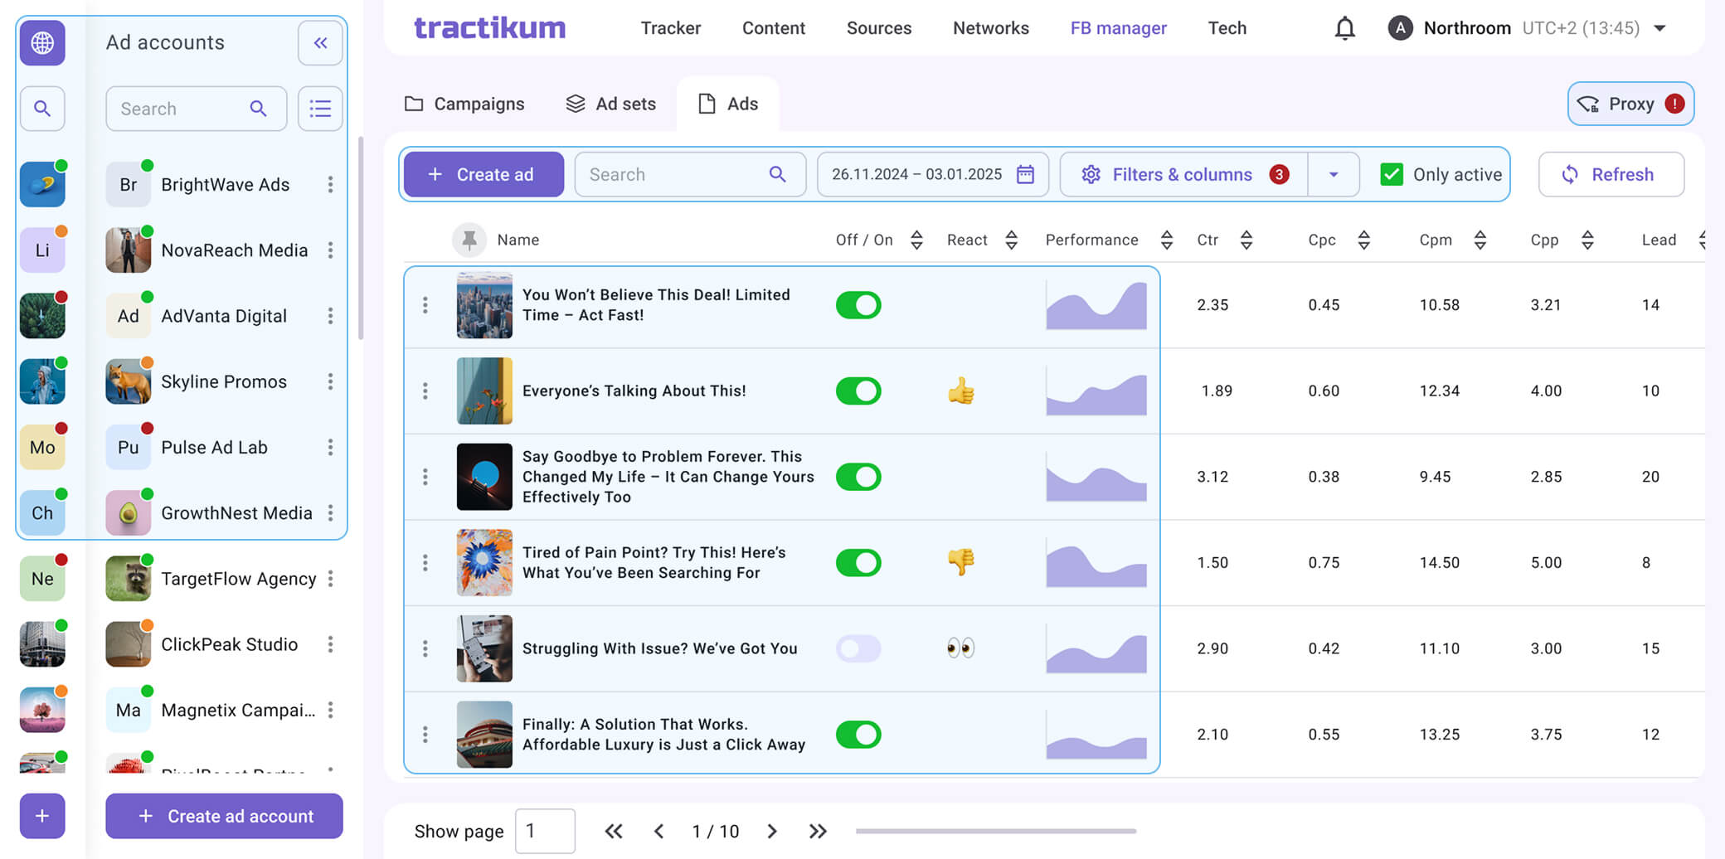1725x859 pixels.
Task: Click the globe icon in sidebar
Action: pyautogui.click(x=42, y=43)
